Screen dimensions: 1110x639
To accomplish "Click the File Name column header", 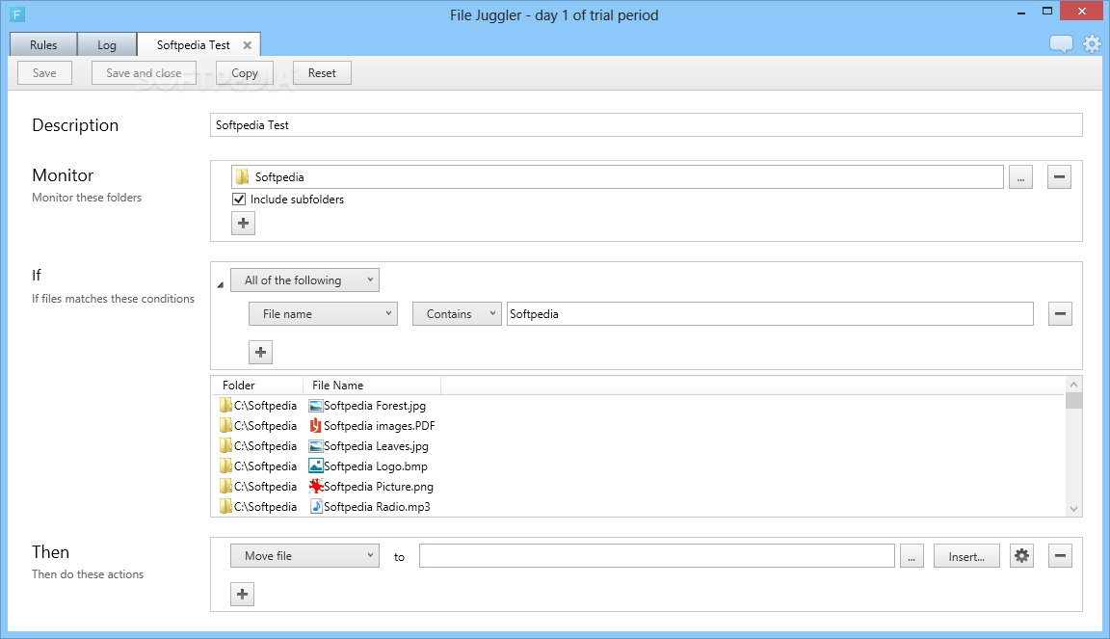I will click(372, 386).
